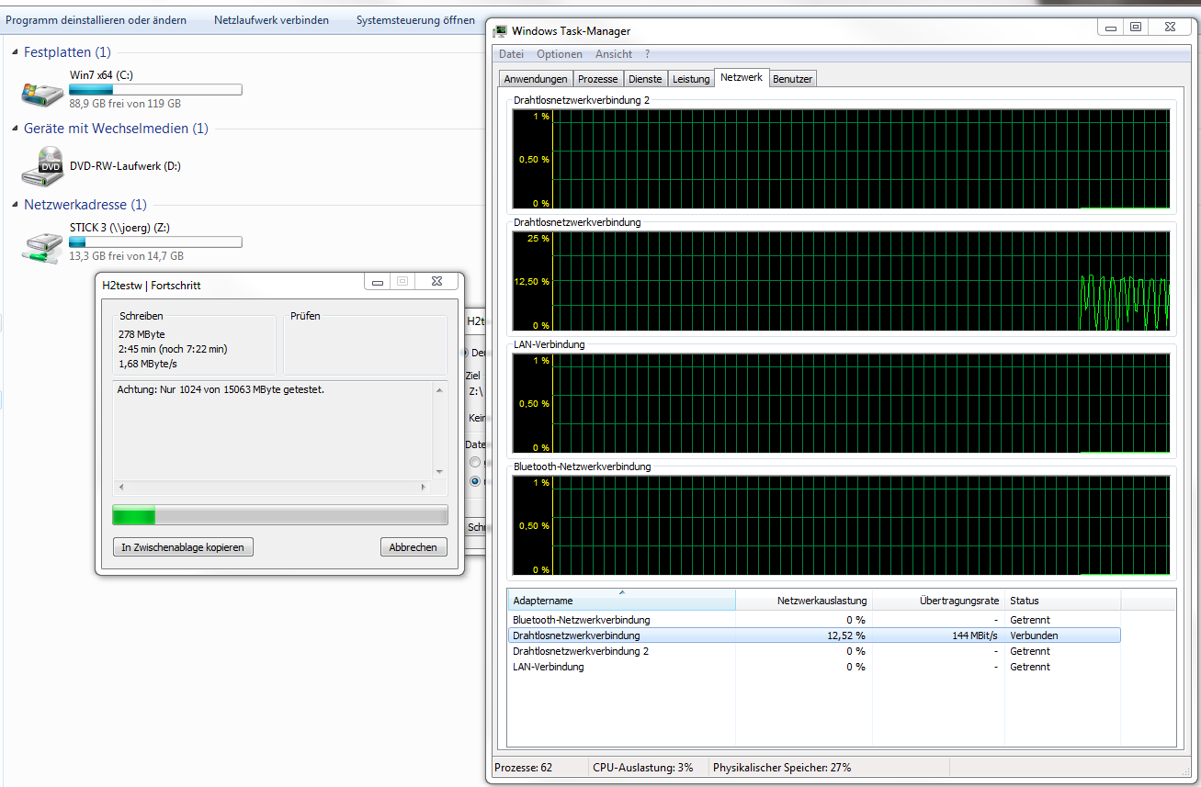Collapse the Netzwerkadresse group
Screen dimensions: 1201x787
click(x=15, y=205)
